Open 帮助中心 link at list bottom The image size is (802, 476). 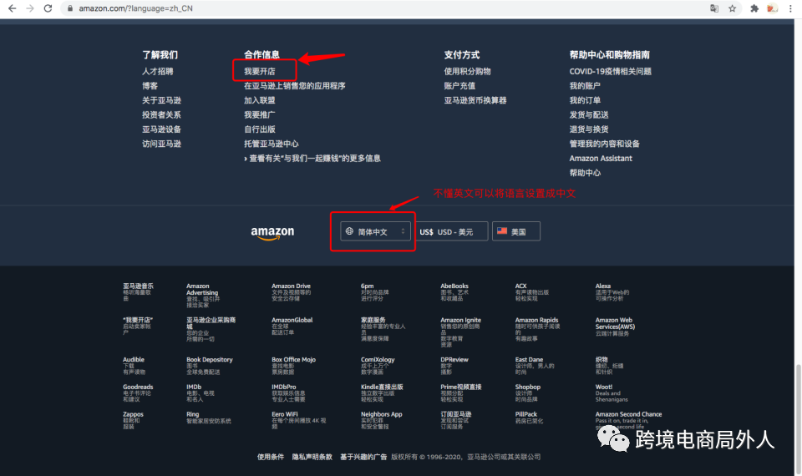coord(585,173)
